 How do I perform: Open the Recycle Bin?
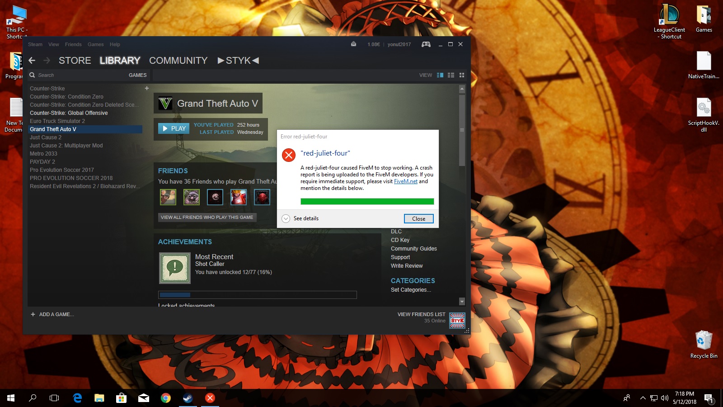(x=704, y=345)
